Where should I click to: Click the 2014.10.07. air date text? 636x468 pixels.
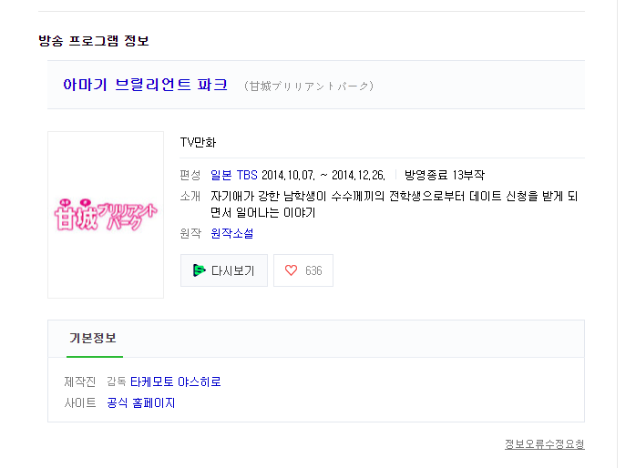click(x=287, y=175)
